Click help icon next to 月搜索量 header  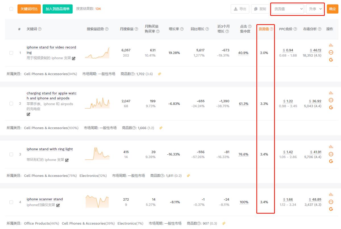point(136,29)
